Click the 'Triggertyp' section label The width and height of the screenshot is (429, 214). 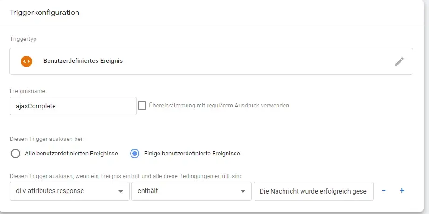pos(23,39)
